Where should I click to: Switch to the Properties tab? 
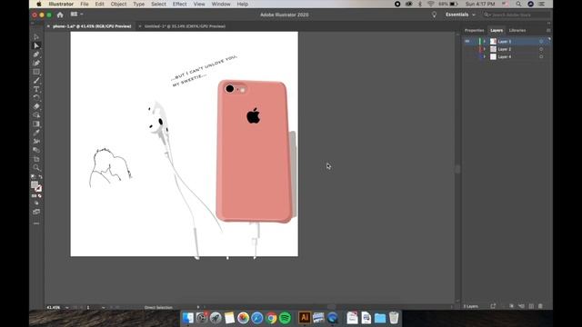[x=475, y=30]
